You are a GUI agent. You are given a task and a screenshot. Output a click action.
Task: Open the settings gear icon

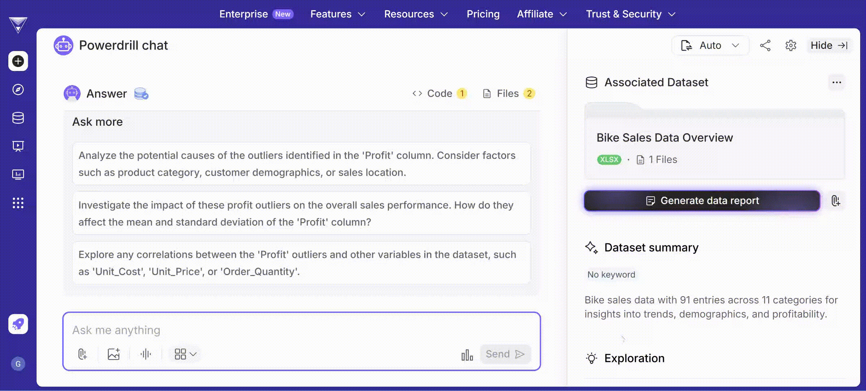(791, 46)
